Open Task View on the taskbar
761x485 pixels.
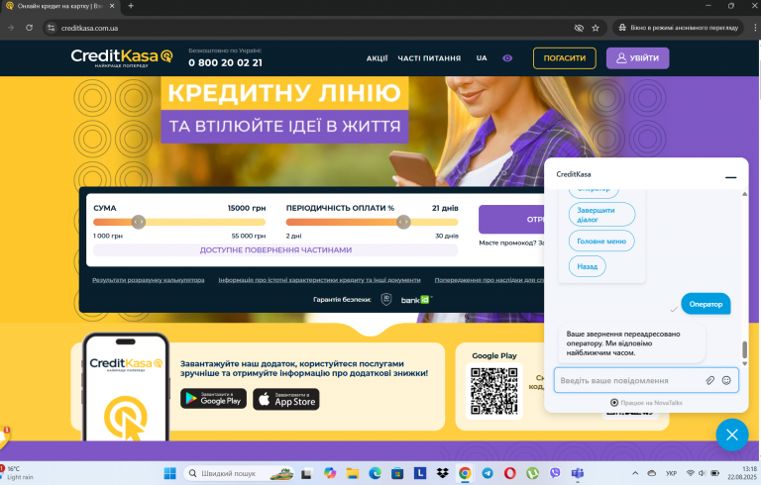tap(306, 473)
